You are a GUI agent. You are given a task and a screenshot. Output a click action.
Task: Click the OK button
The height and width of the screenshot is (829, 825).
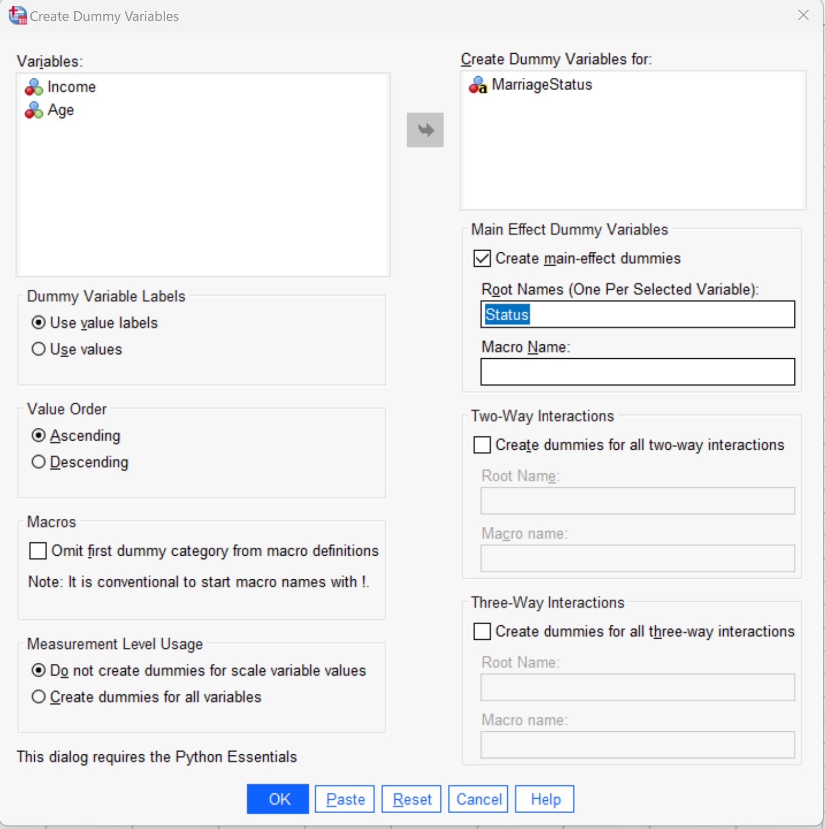(278, 799)
